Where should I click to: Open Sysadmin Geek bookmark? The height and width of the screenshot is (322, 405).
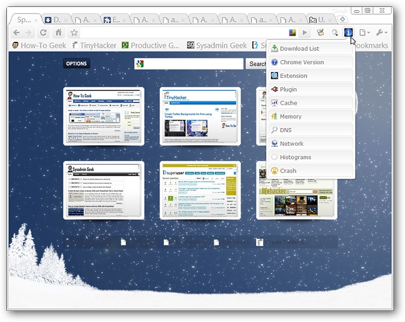pyautogui.click(x=217, y=46)
